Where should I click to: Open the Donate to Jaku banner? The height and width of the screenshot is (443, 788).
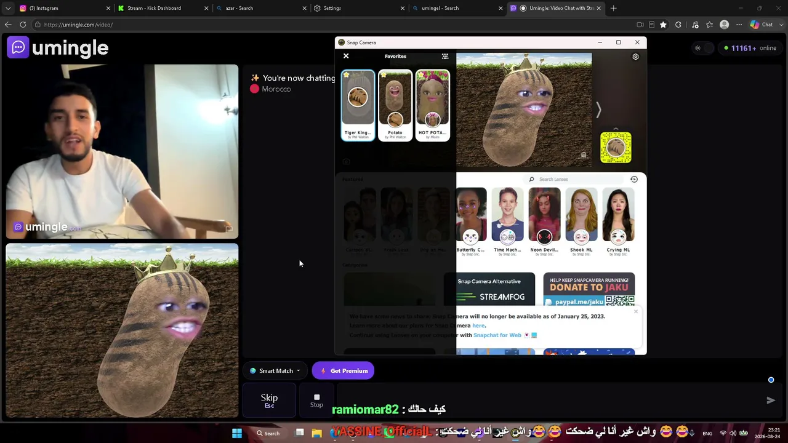(x=589, y=289)
